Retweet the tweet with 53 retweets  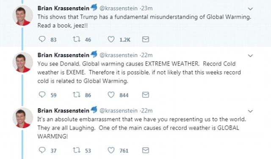[76, 150]
